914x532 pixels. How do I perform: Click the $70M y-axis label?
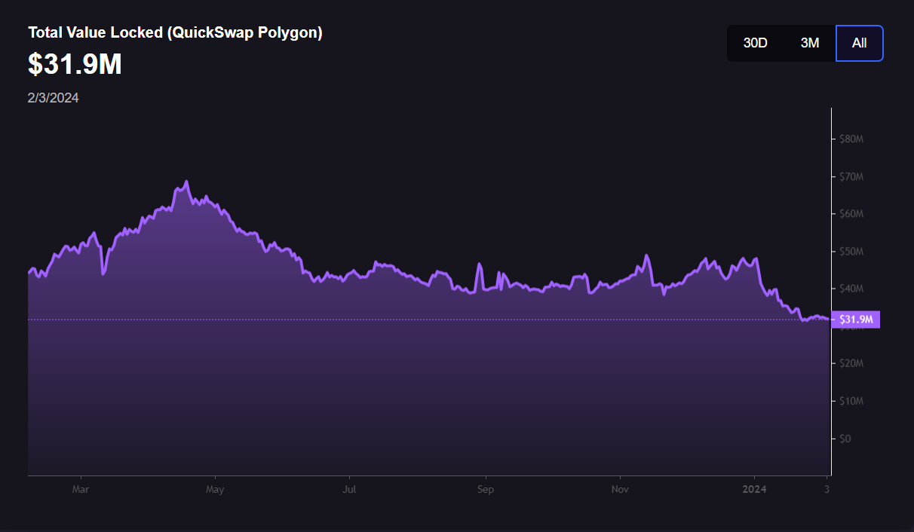click(851, 176)
